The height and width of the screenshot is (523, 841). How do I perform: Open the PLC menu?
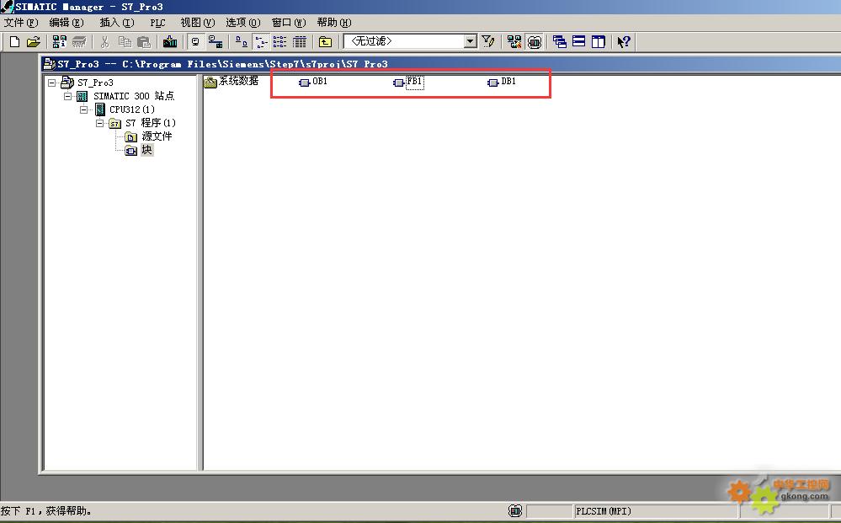tap(157, 23)
